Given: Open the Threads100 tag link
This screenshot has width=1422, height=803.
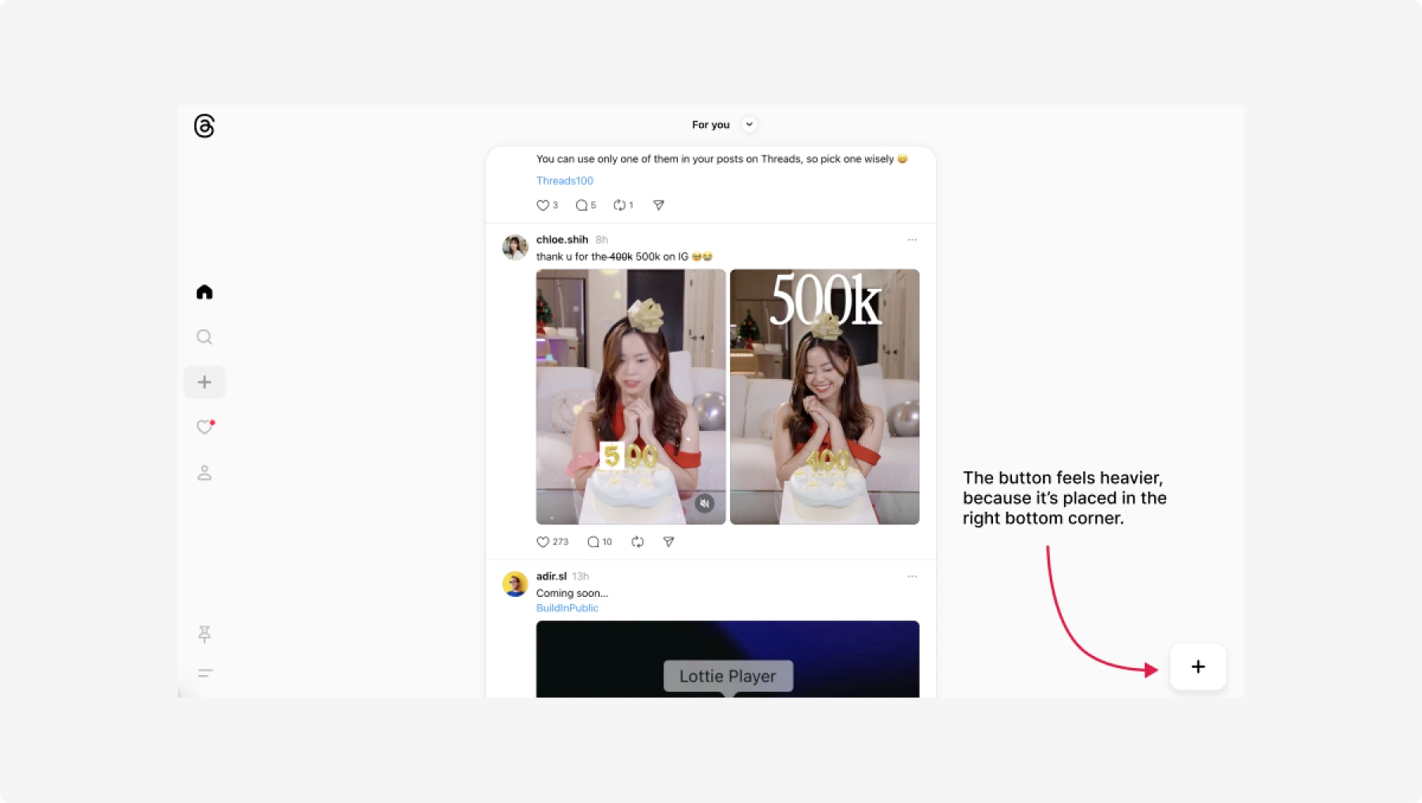Looking at the screenshot, I should (564, 181).
